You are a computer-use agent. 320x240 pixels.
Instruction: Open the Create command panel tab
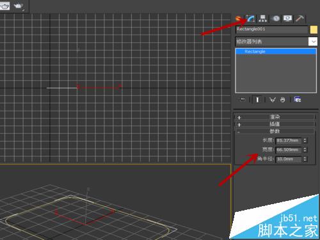click(239, 19)
